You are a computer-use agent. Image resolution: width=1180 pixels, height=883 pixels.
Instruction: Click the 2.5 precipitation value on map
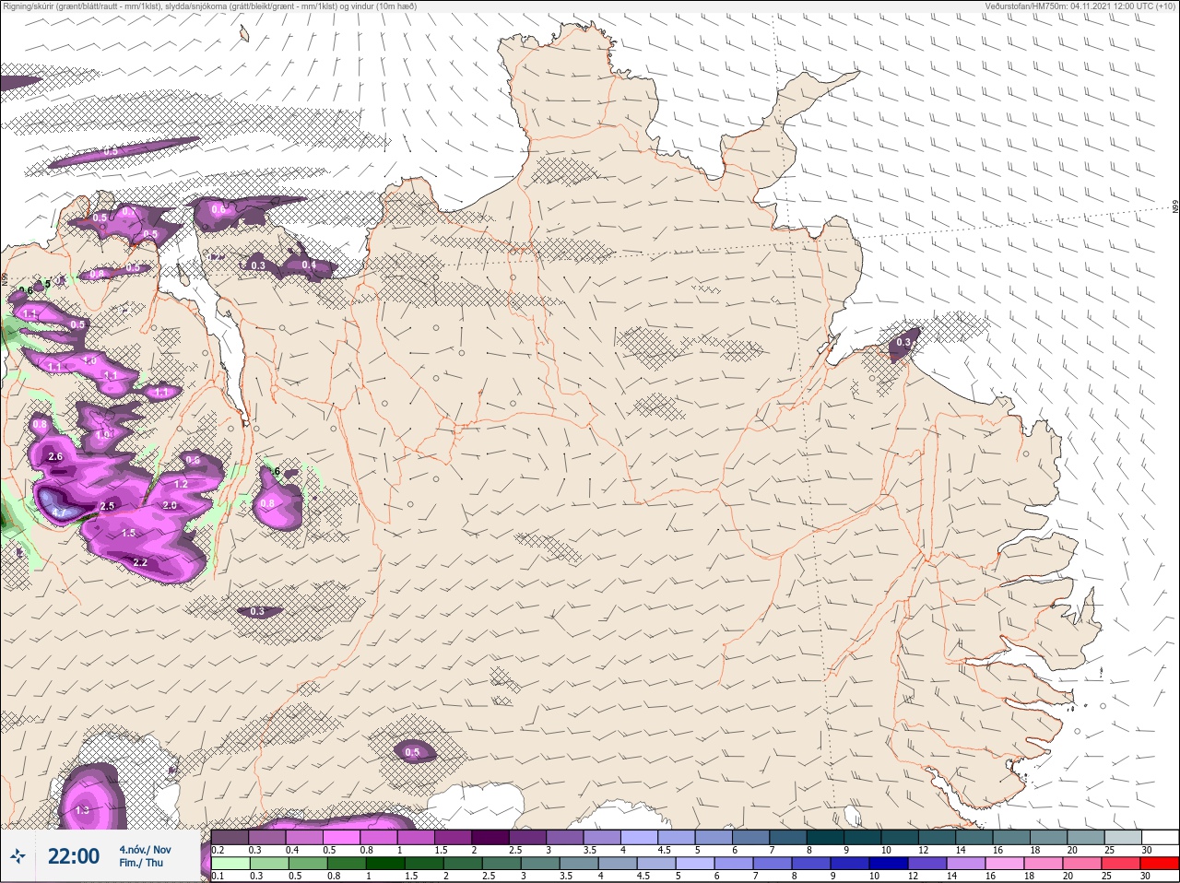[x=107, y=506]
